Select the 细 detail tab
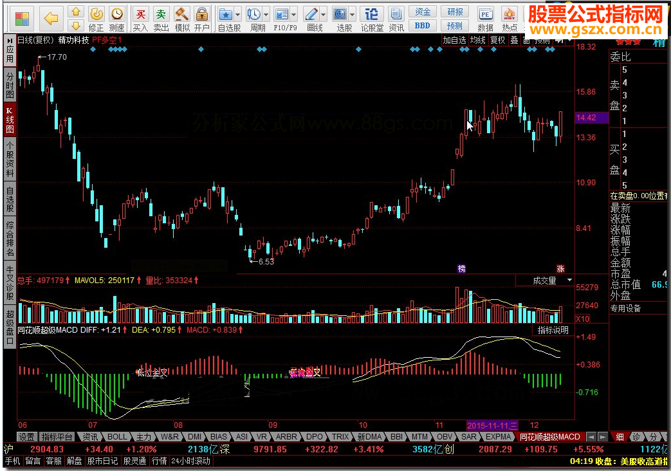The width and height of the screenshot is (671, 471). click(x=620, y=437)
